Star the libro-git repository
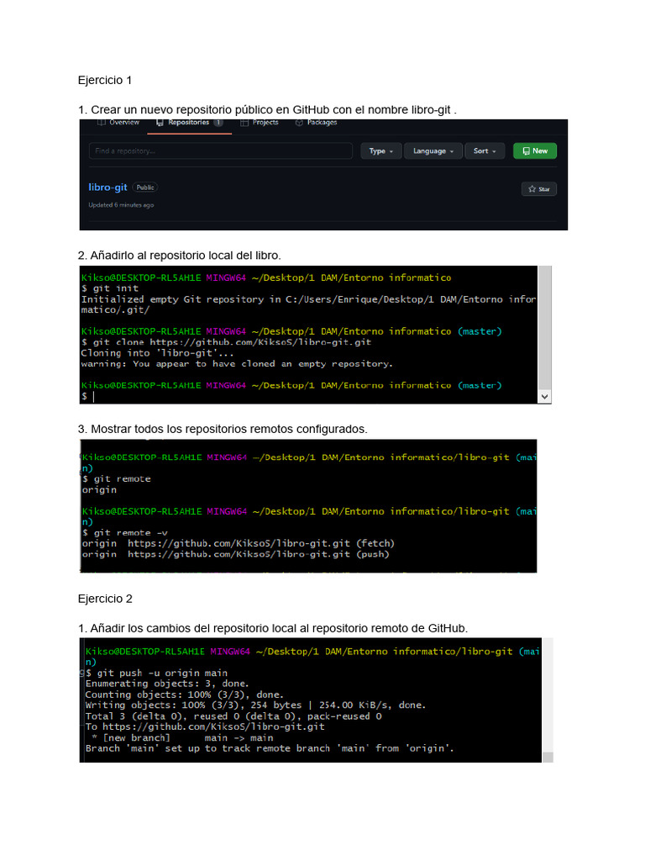This screenshot has width=645, height=861. click(538, 189)
